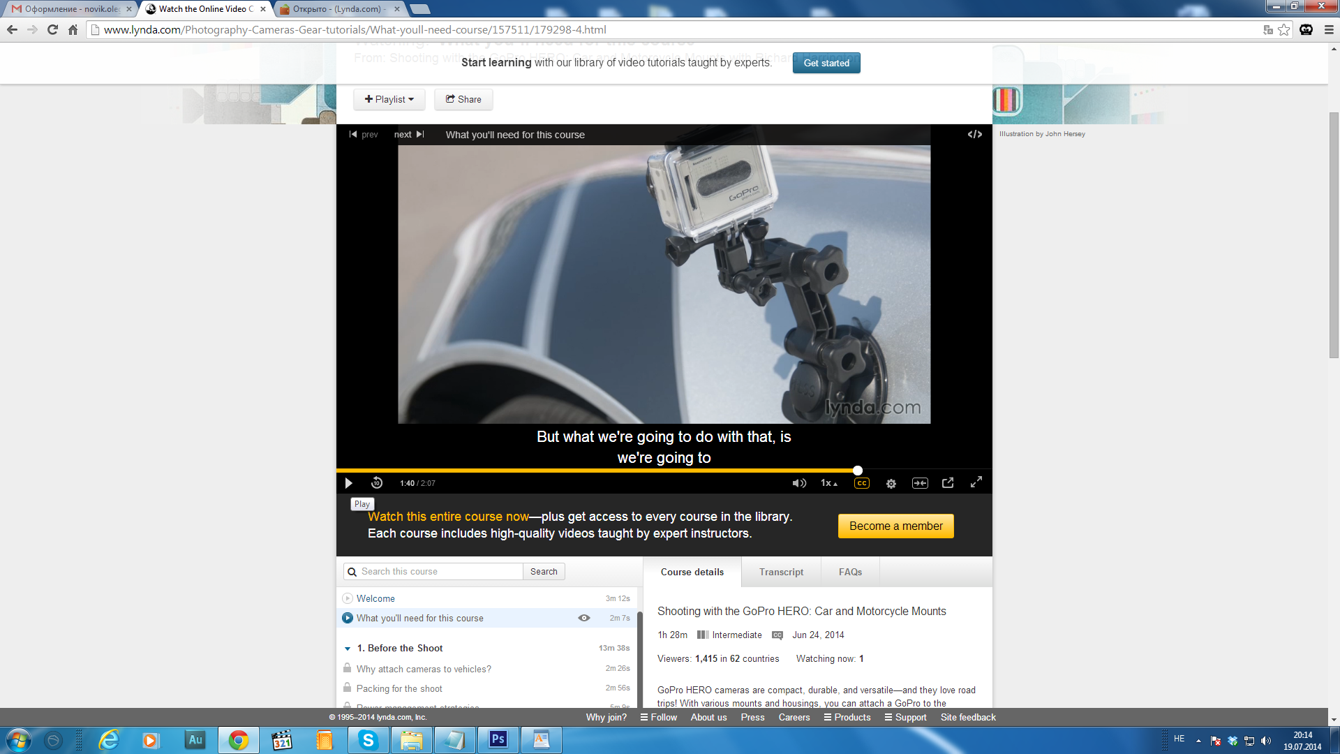Open the Products footer menu
Viewport: 1340px width, 754px height.
coord(847,717)
